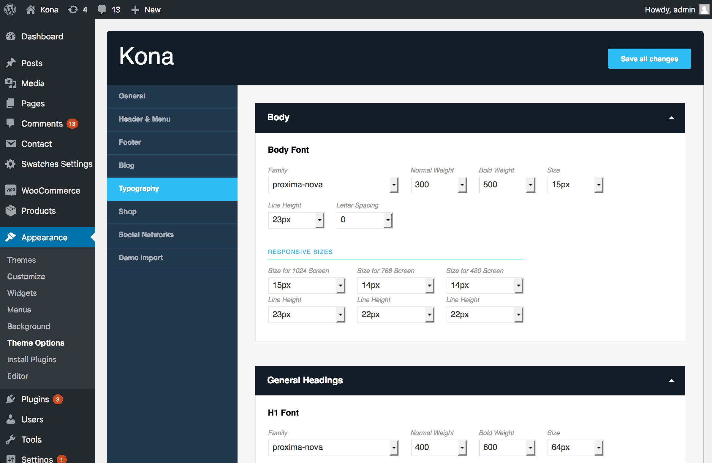Open Body Font Family dropdown
Screen dimensions: 712x463
click(x=333, y=185)
